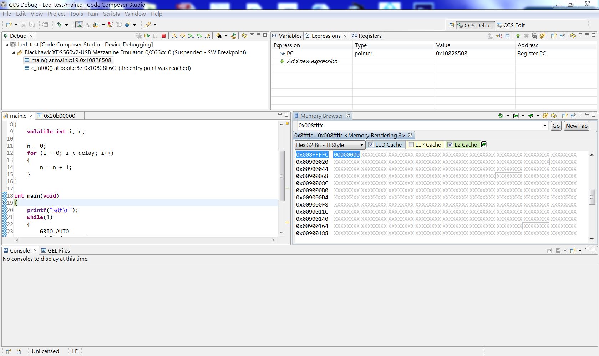Click New Memory Browser view icon
This screenshot has width=599, height=356.
pos(564,116)
